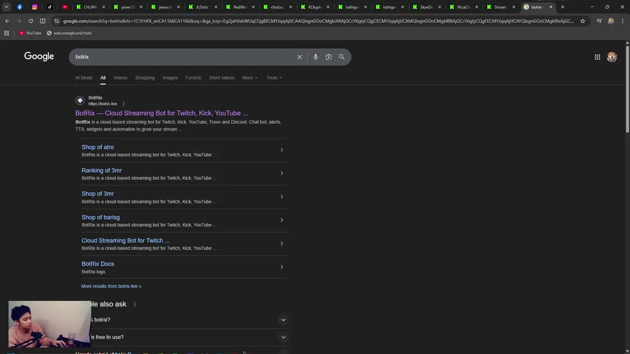
Task: Go to Google homepage via logo
Action: [x=39, y=57]
